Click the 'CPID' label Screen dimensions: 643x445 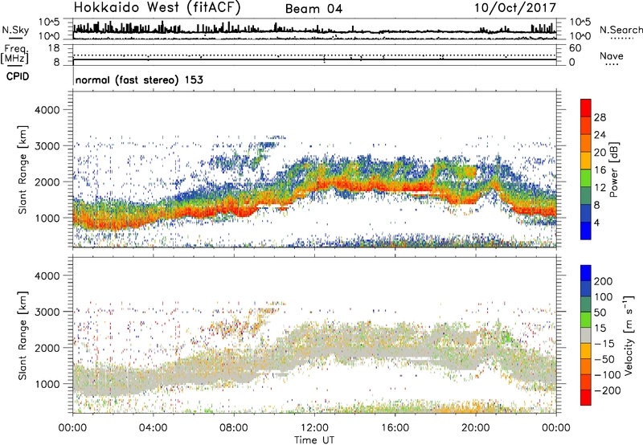18,76
